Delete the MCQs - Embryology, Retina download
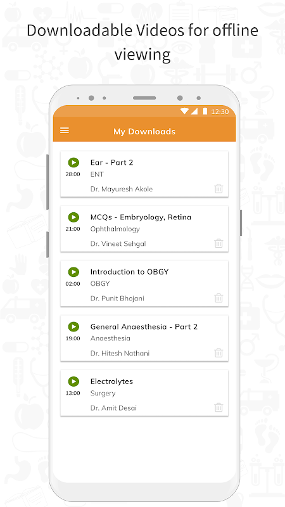 [x=218, y=243]
